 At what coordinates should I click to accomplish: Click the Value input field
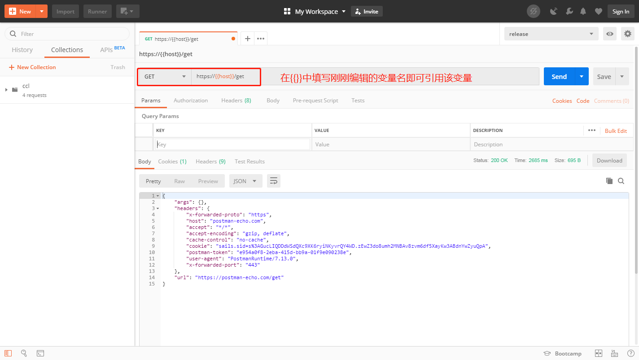pyautogui.click(x=391, y=145)
